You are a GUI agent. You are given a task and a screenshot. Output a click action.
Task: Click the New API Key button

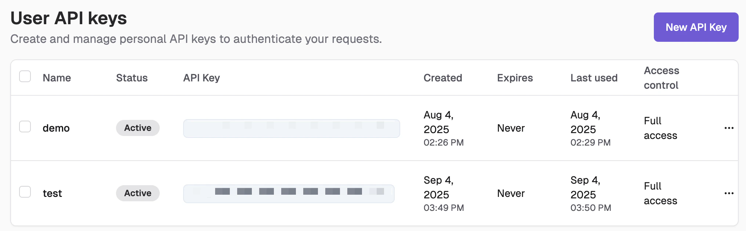click(x=696, y=27)
